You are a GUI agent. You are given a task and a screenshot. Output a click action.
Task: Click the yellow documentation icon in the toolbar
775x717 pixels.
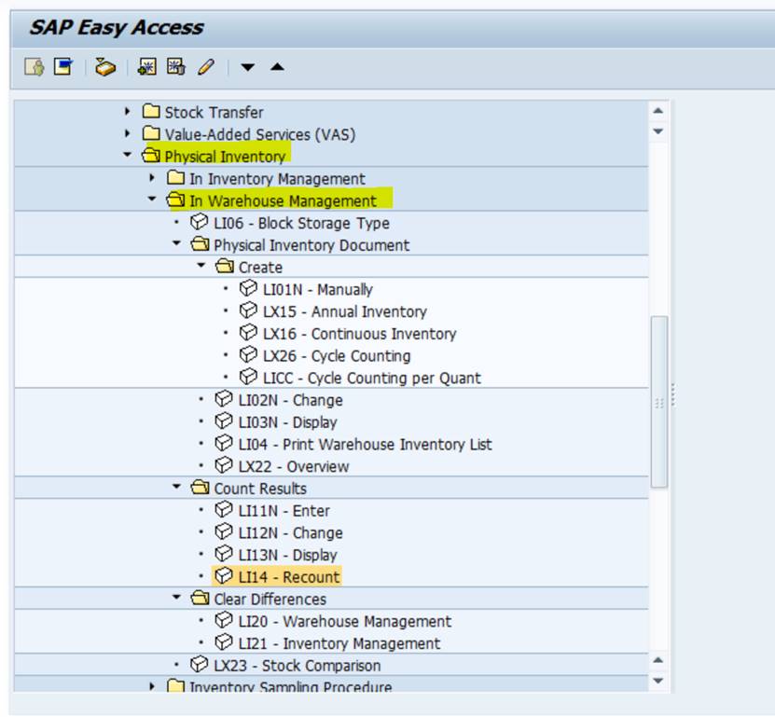(103, 67)
